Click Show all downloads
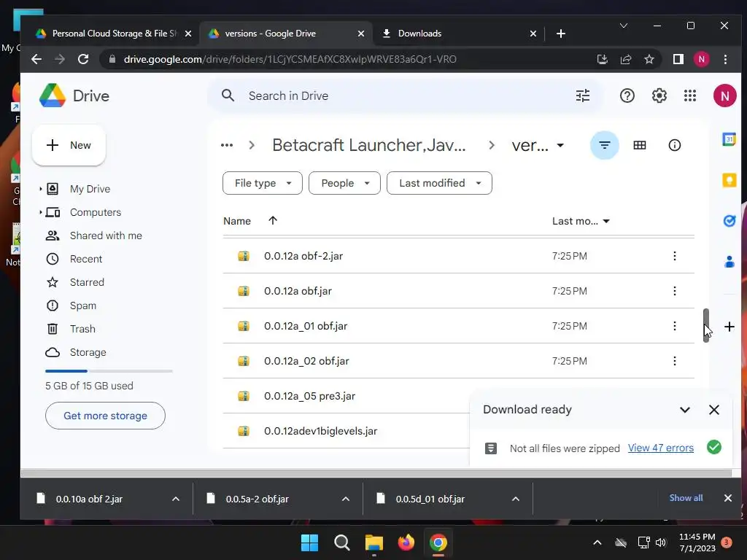Image resolution: width=747 pixels, height=560 pixels. (686, 498)
